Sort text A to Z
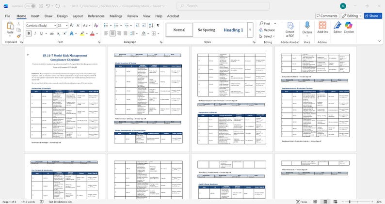Screen dimensions: 385x204 click(x=151, y=25)
